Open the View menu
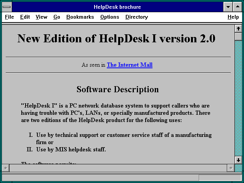244x183 pixels. (42, 17)
